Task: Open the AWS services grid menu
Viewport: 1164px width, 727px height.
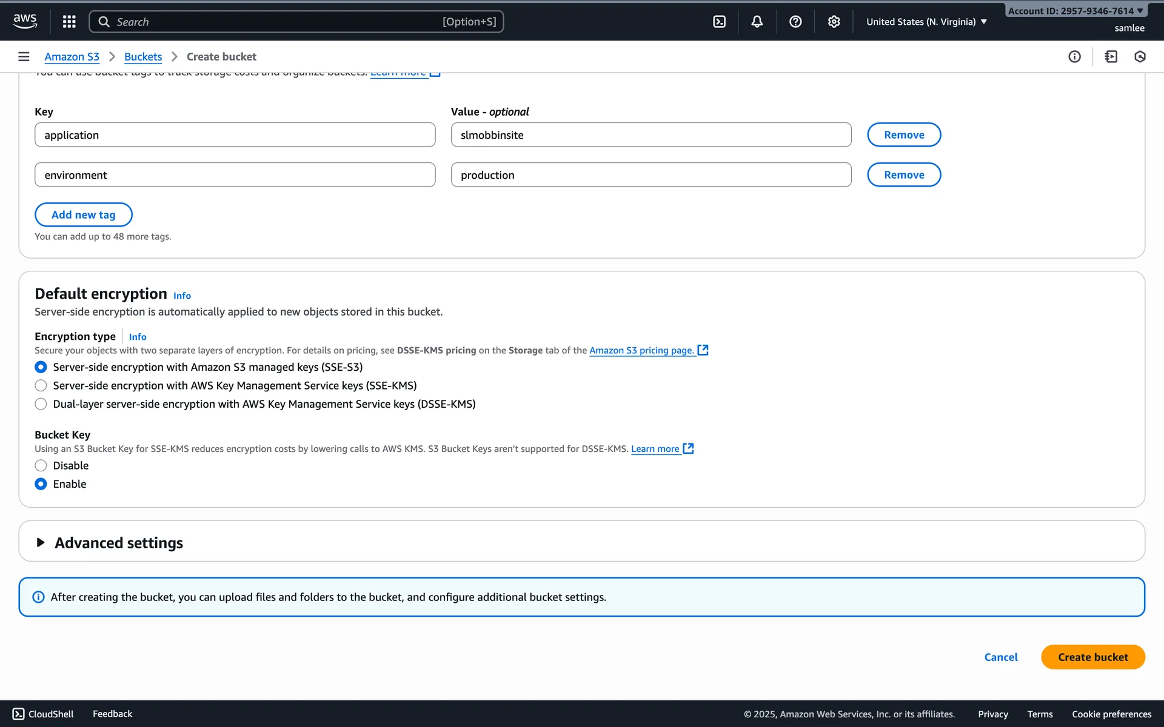Action: pyautogui.click(x=69, y=22)
